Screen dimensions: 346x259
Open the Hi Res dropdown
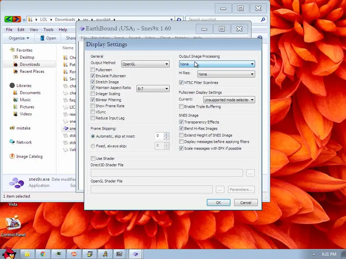tap(226, 74)
